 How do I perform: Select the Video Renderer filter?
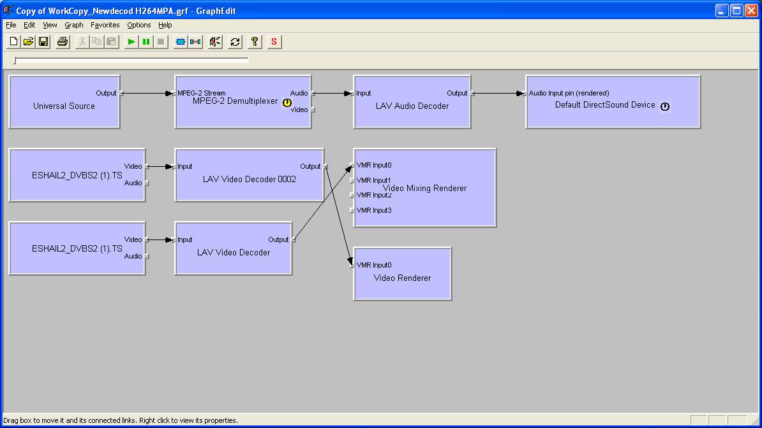403,274
